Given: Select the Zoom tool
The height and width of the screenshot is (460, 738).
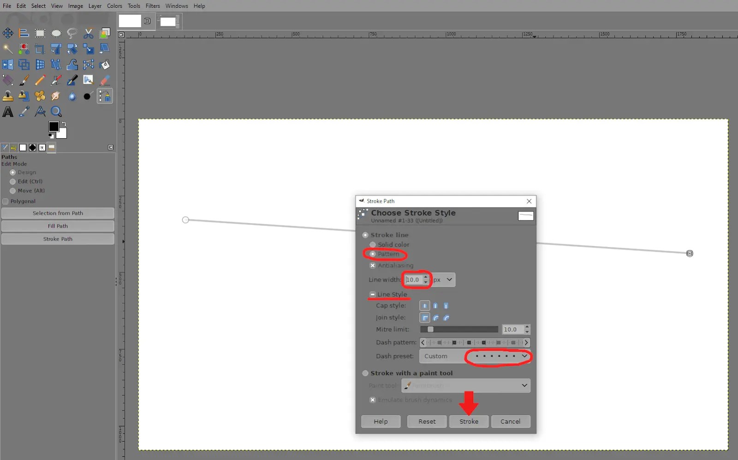Looking at the screenshot, I should (56, 112).
